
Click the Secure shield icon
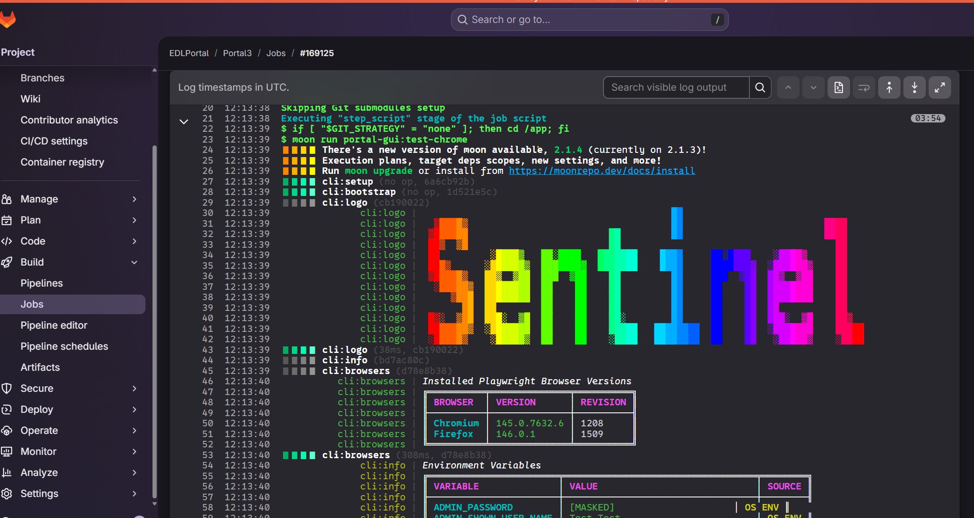click(x=7, y=388)
